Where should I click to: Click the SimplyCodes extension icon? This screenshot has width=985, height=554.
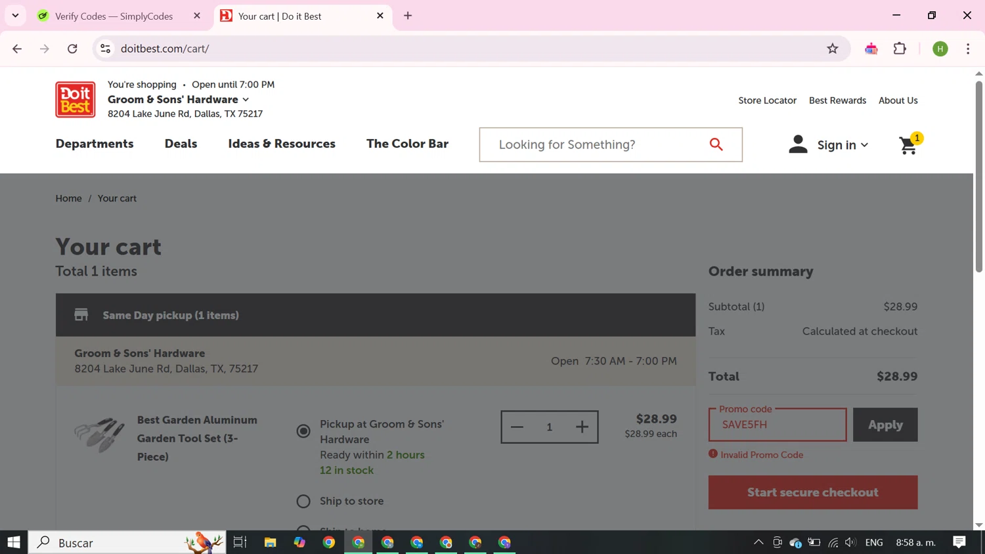(871, 49)
